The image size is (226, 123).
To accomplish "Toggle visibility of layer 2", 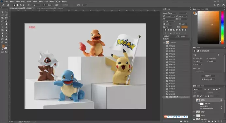I will pos(194,116).
